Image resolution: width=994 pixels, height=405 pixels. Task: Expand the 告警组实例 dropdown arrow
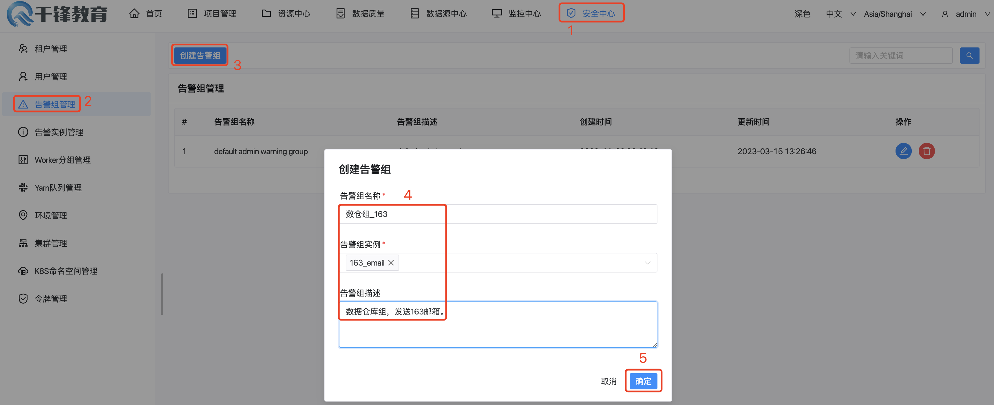647,263
